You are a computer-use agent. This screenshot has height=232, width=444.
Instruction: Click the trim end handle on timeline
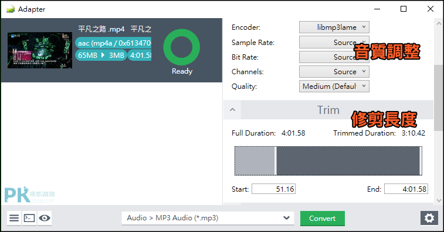(x=421, y=161)
